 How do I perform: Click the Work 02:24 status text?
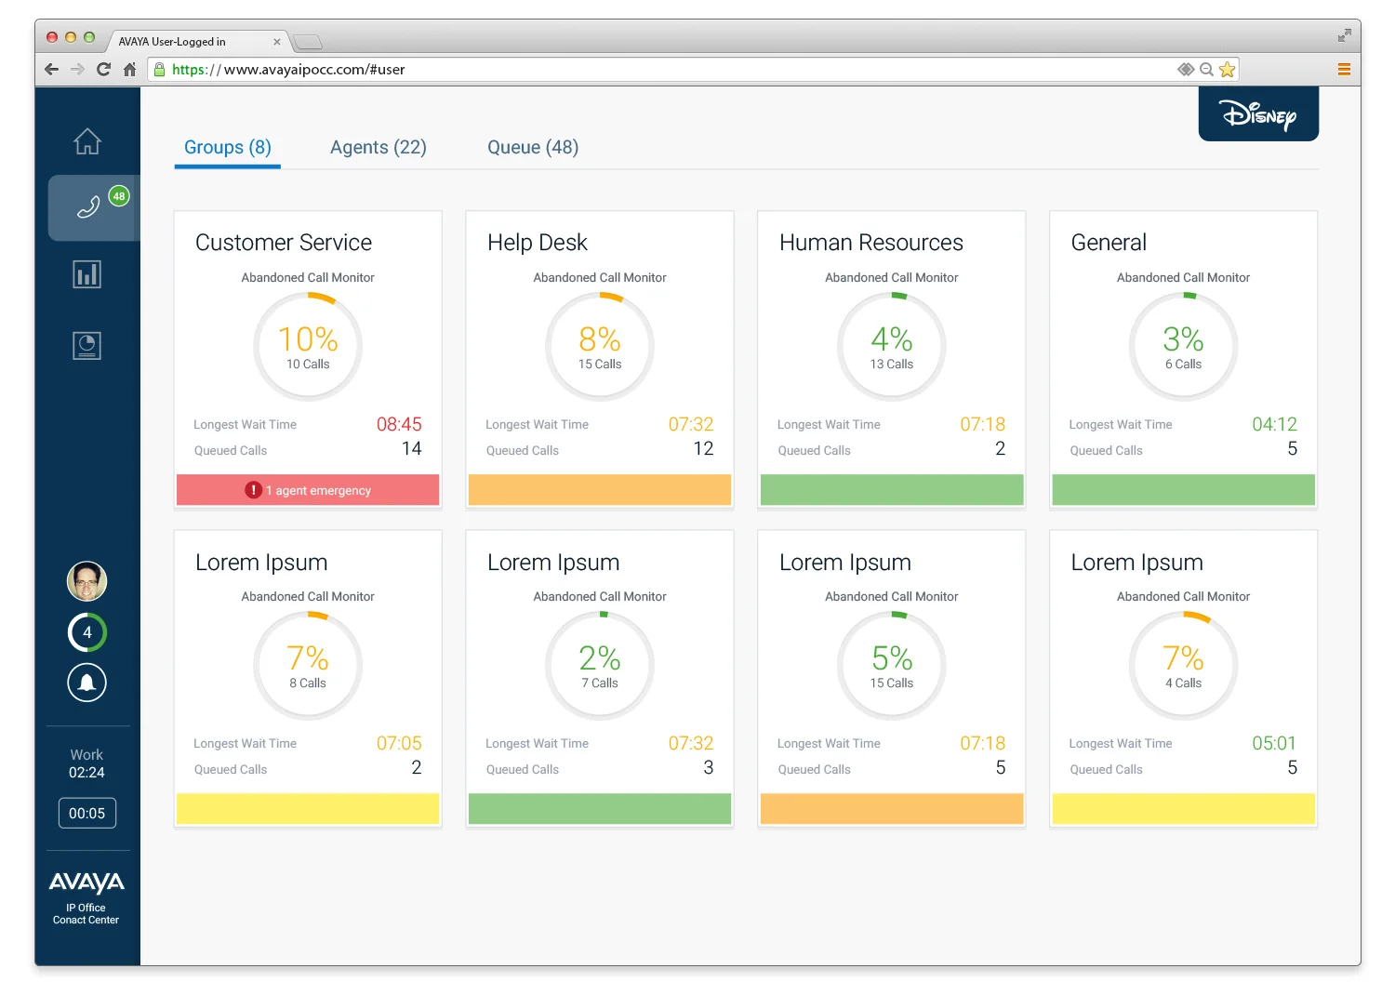(x=86, y=763)
